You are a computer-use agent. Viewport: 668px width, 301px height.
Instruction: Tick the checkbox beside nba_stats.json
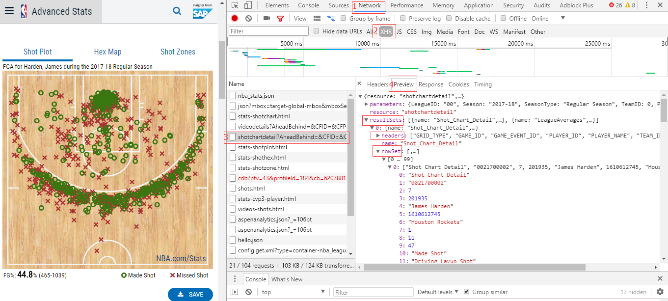(233, 96)
